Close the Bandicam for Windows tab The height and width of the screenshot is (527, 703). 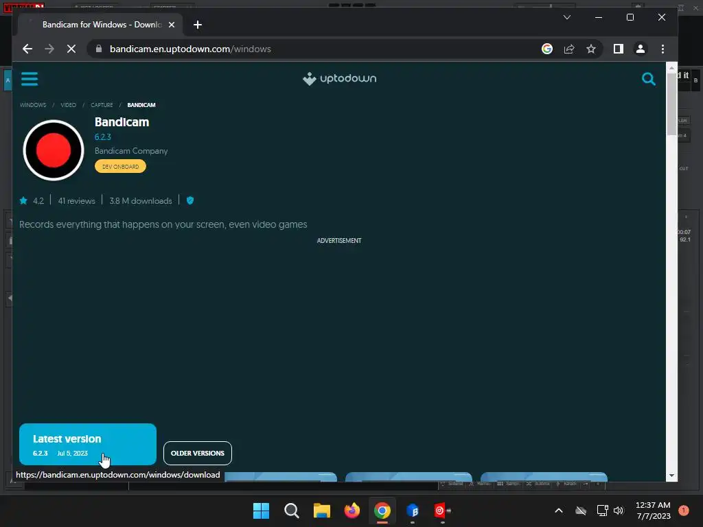(x=171, y=25)
